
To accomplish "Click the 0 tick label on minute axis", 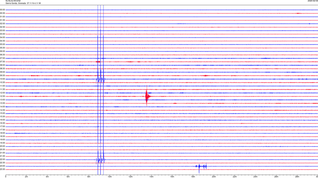I will [x=6, y=177].
